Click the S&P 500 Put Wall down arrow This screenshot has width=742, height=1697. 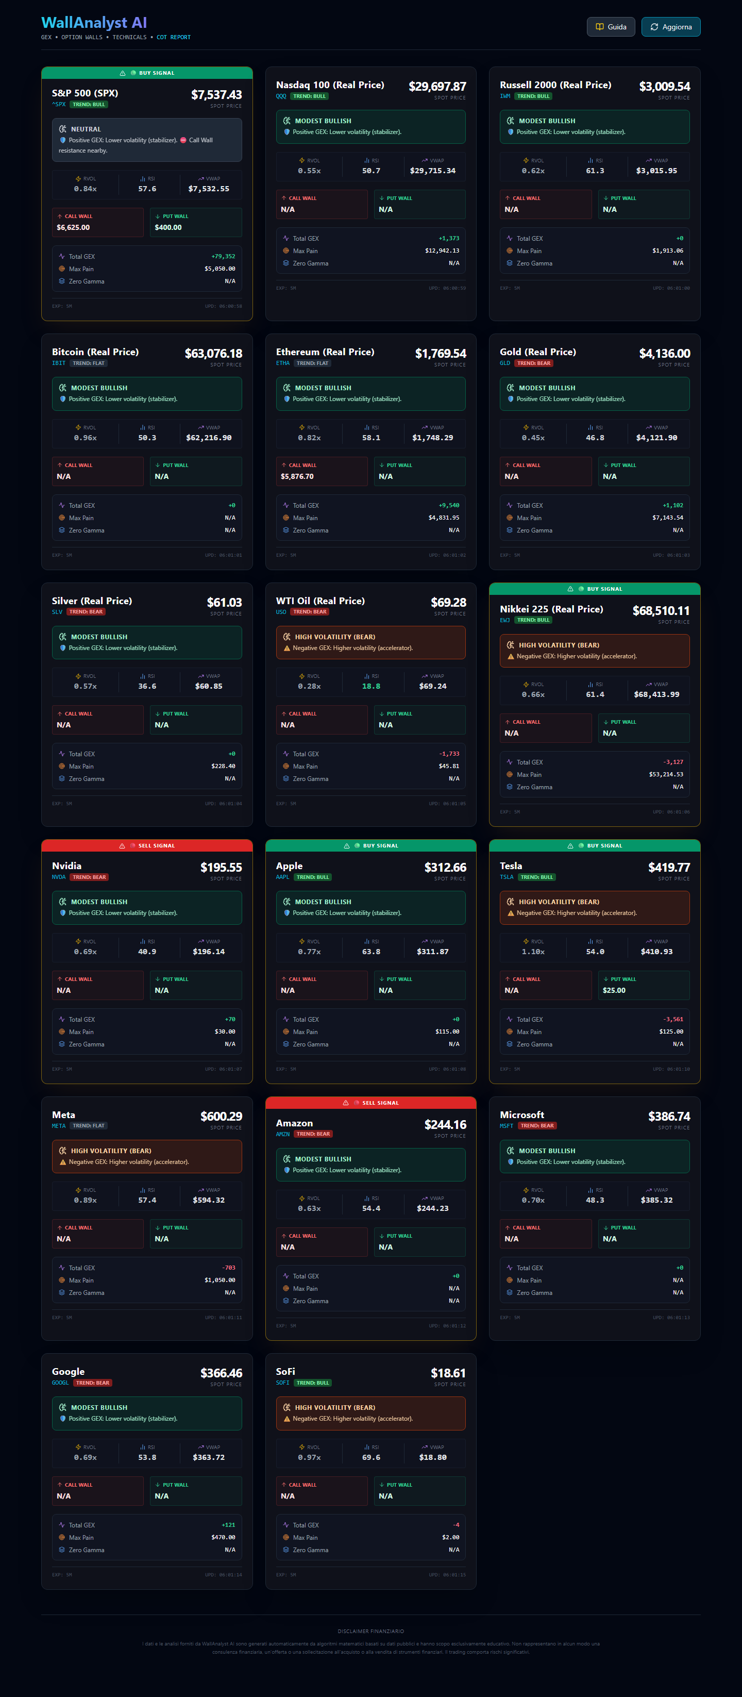pyautogui.click(x=158, y=216)
